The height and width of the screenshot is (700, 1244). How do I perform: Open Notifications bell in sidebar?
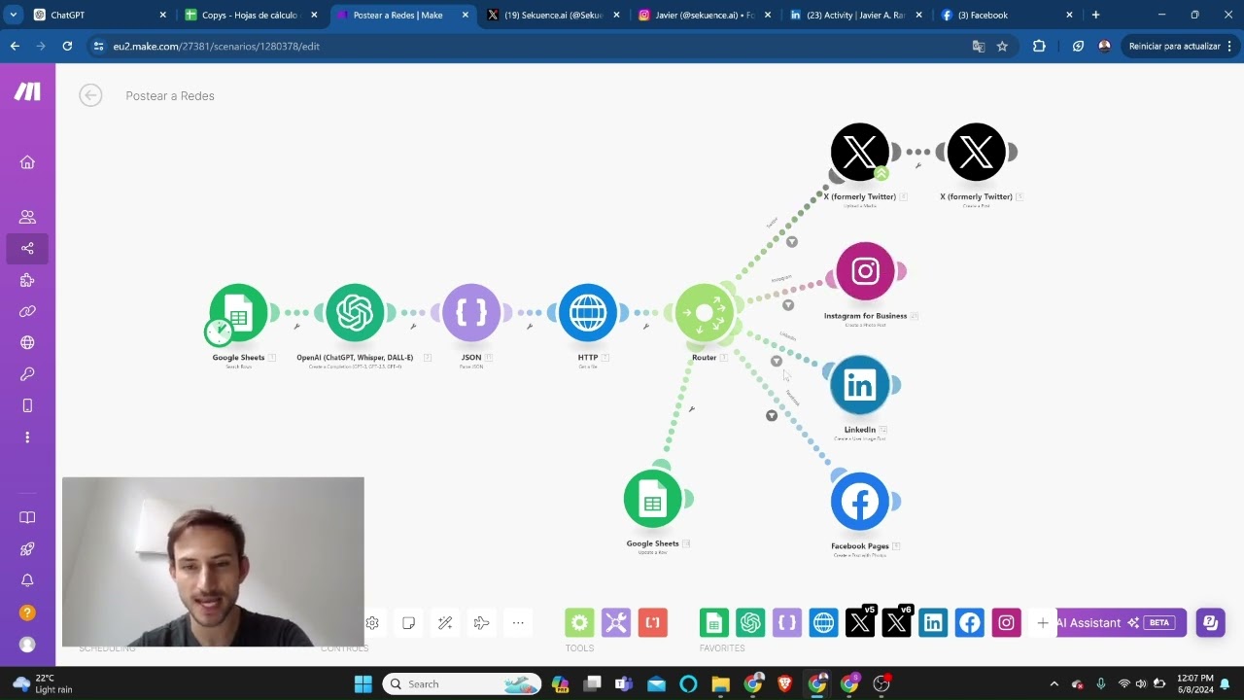pos(27,580)
